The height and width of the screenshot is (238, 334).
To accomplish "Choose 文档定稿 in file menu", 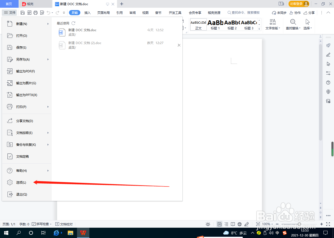I will [27, 157].
